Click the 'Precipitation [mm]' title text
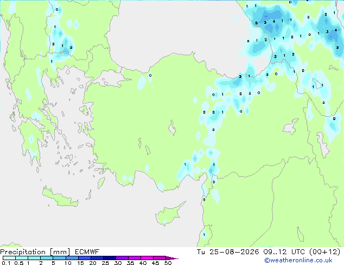 point(35,252)
